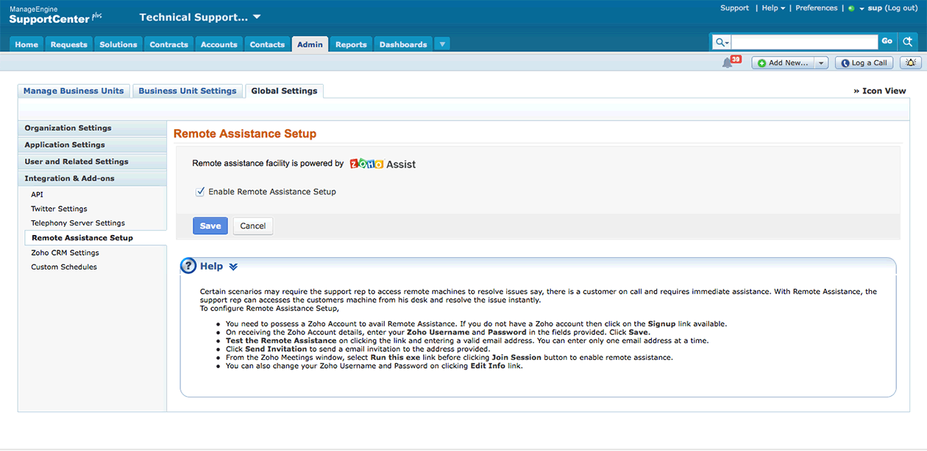
Task: Uncheck Enable Remote Assistance Setup checkbox
Action: tap(199, 192)
